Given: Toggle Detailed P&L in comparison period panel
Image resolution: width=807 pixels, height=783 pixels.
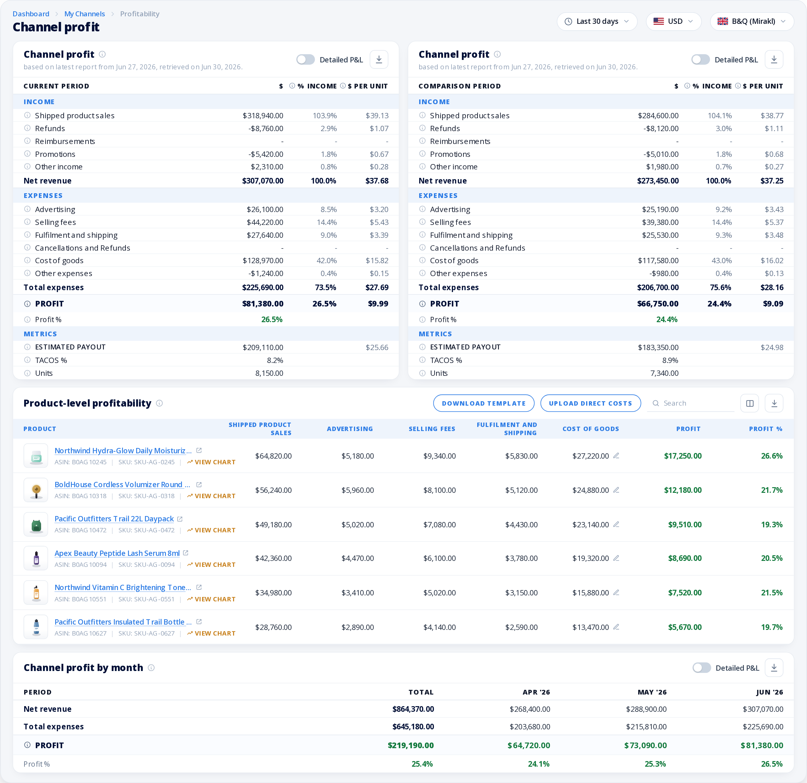Looking at the screenshot, I should click(x=701, y=60).
